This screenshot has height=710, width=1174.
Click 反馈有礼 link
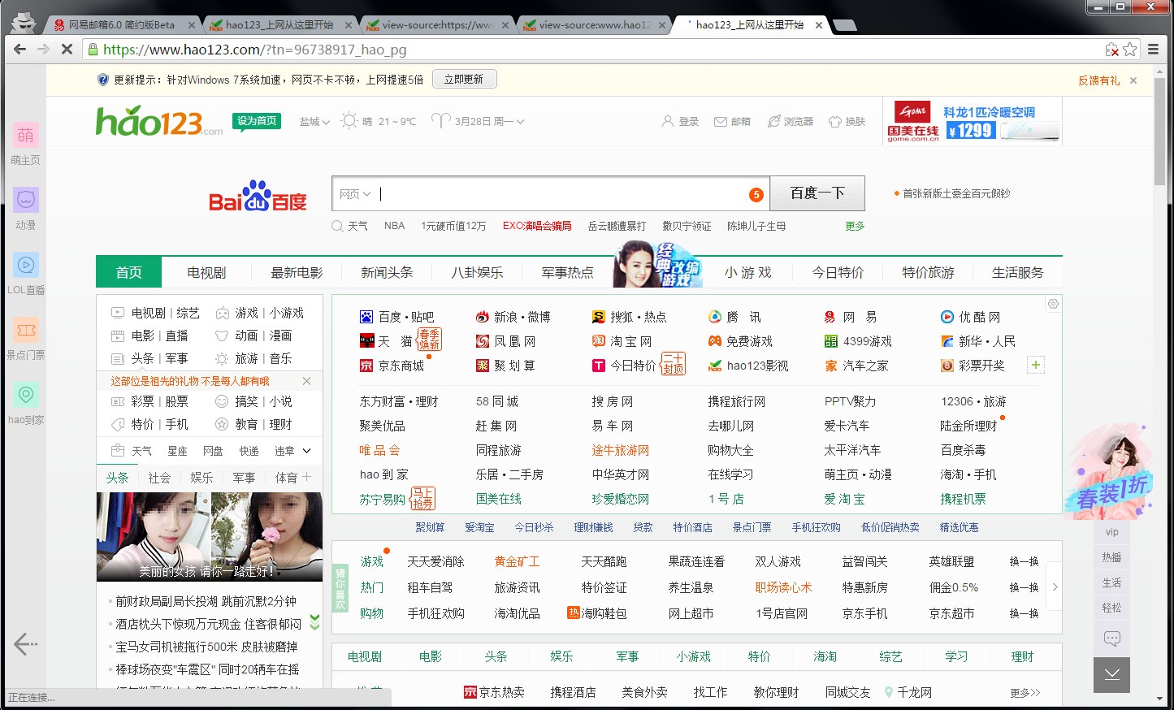point(1098,80)
